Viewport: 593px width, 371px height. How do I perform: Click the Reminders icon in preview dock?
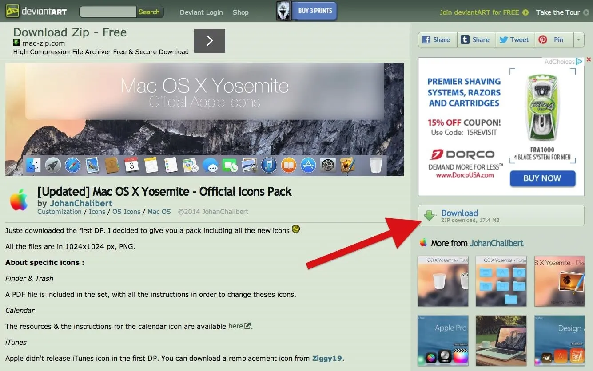point(171,166)
